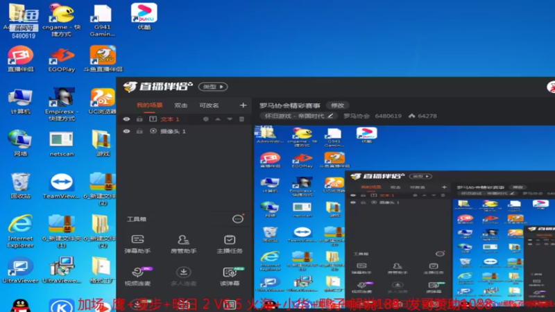
Task: Click the 直播伴侣 logo in app header
Action: [157, 86]
